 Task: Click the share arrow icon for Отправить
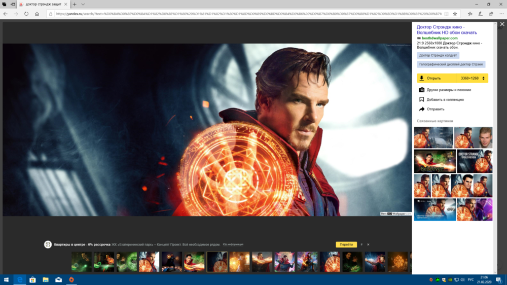click(421, 109)
